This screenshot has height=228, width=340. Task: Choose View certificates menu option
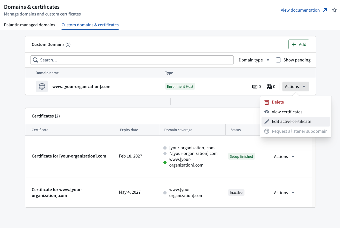pos(296,112)
